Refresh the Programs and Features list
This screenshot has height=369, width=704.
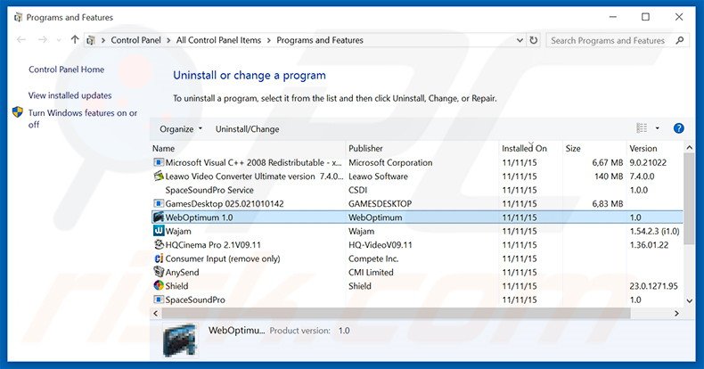point(534,40)
